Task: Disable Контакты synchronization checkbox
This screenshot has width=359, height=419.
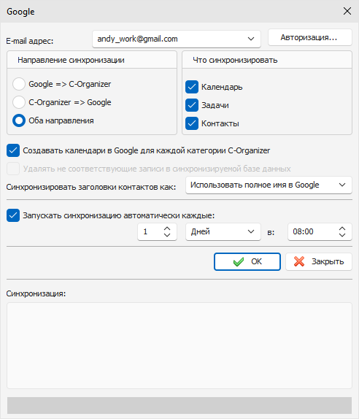Action: [192, 123]
